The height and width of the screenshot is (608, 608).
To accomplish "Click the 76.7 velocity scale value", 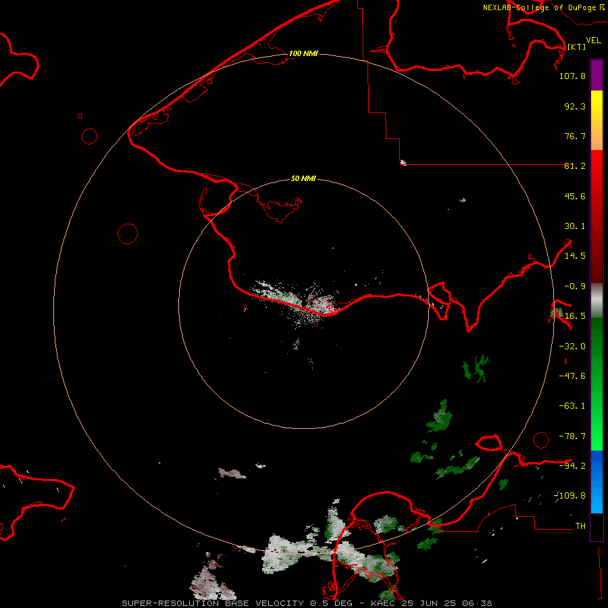I will pyautogui.click(x=575, y=136).
